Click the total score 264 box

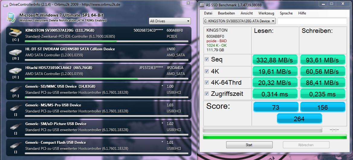point(299,118)
